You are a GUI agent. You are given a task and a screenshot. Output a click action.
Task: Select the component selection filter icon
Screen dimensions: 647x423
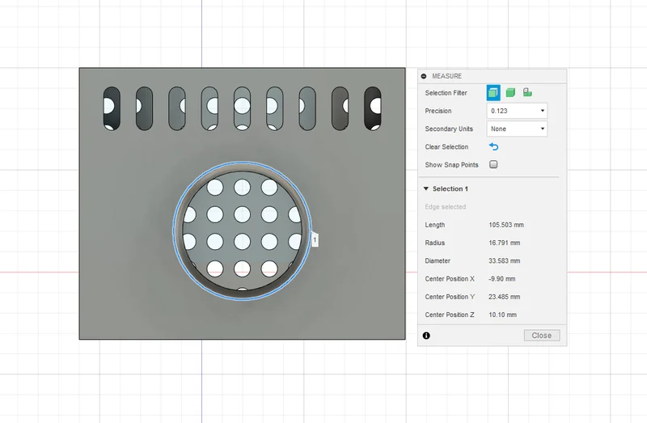[x=527, y=92]
